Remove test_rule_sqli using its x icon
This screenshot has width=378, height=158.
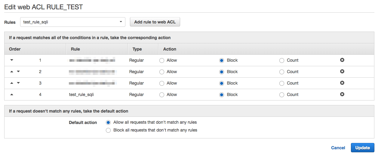pos(342,94)
